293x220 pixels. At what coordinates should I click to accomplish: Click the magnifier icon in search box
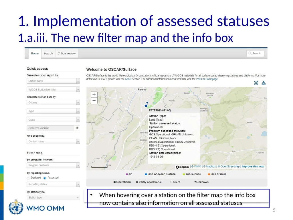tap(250, 53)
